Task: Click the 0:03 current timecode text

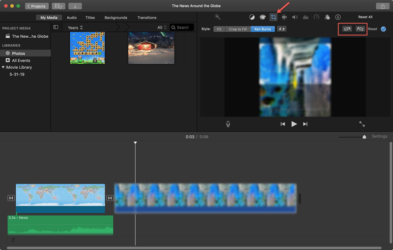Action: point(190,137)
